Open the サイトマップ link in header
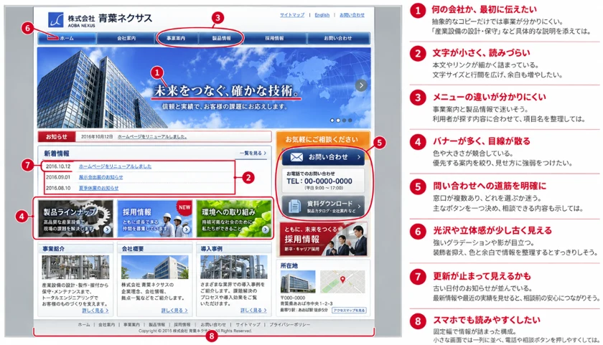Screen dimensions: 603x345 [x=292, y=15]
